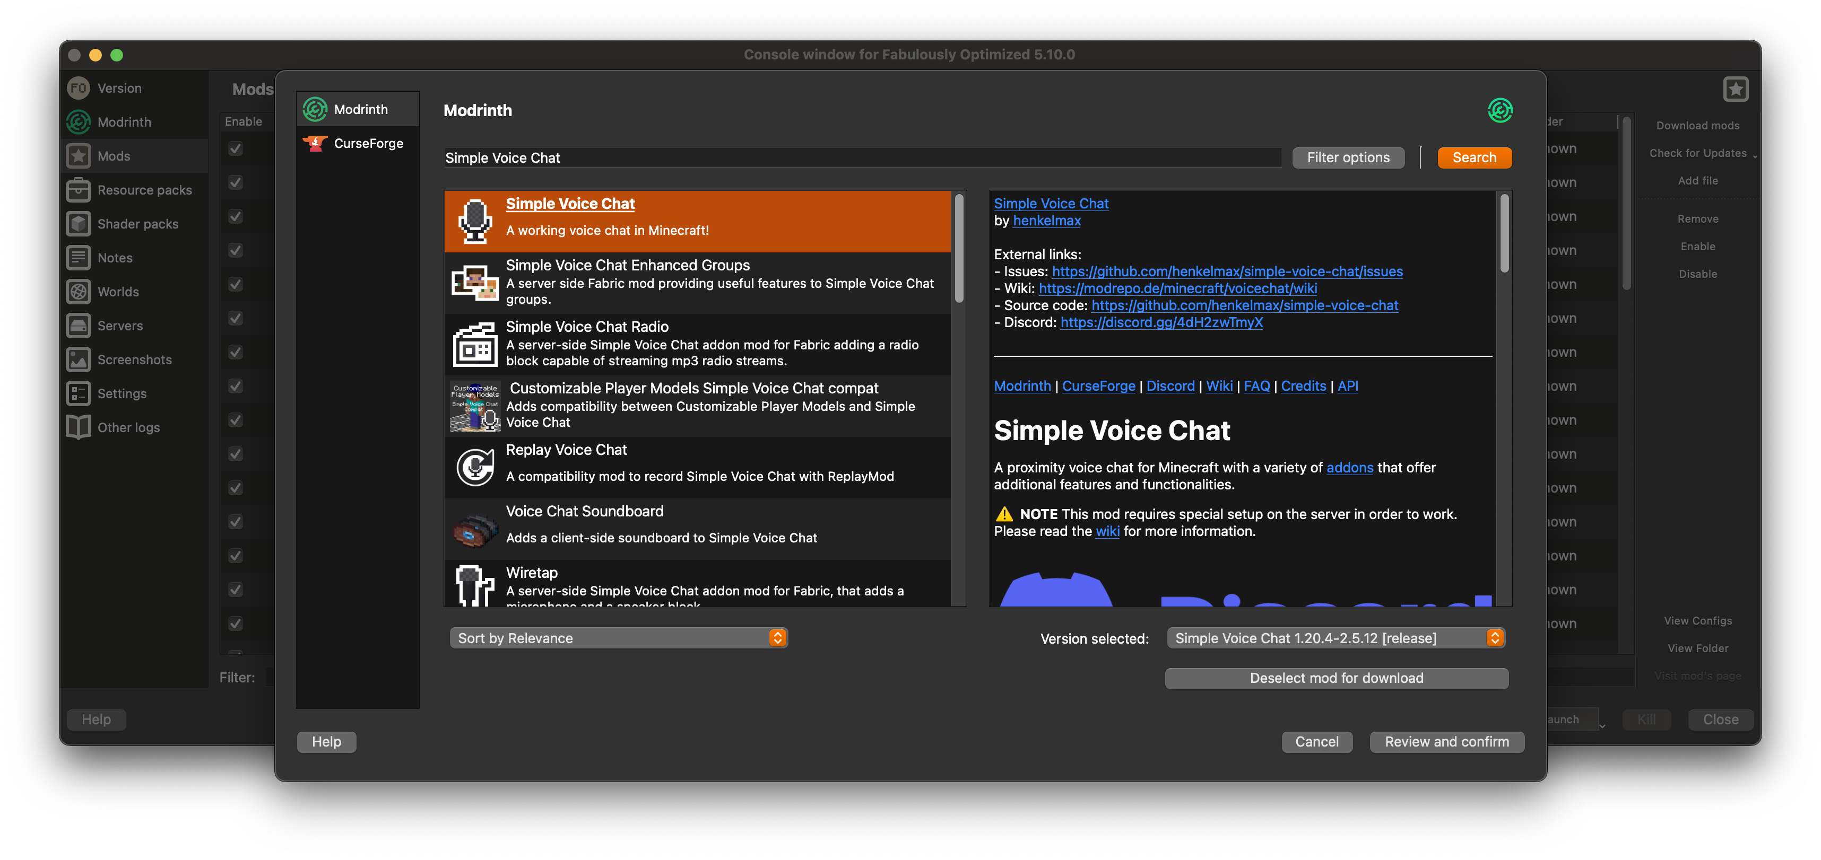Open the Servers page icon
This screenshot has height=860, width=1821.
coord(79,326)
